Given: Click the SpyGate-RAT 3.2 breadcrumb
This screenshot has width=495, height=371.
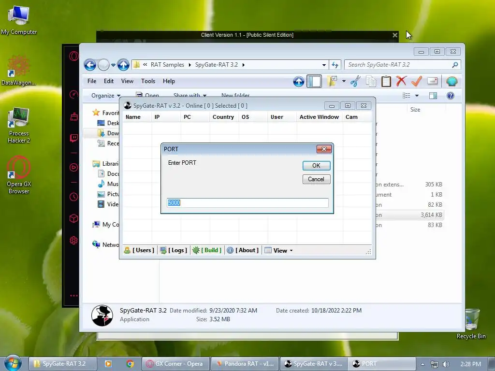Looking at the screenshot, I should (x=216, y=65).
